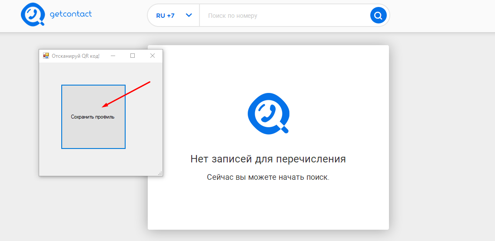Click the resize grip of QR dialog
The width and height of the screenshot is (495, 241).
pyautogui.click(x=160, y=173)
